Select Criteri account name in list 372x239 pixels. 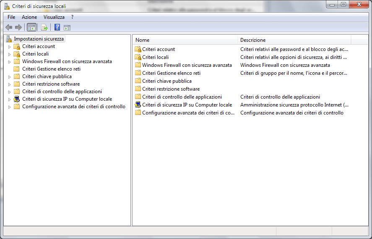pyautogui.click(x=159, y=49)
